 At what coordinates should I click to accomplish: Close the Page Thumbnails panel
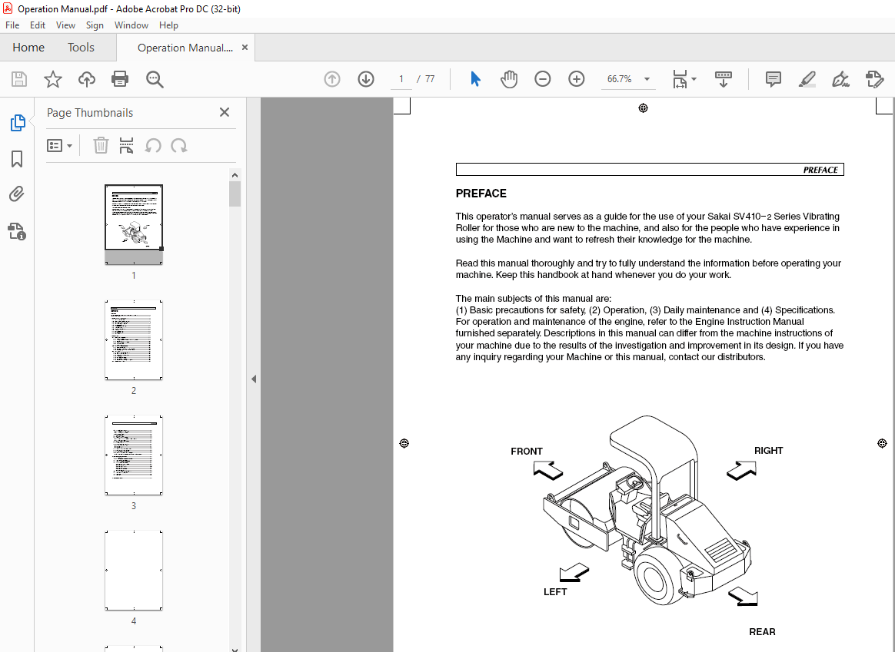pos(225,112)
